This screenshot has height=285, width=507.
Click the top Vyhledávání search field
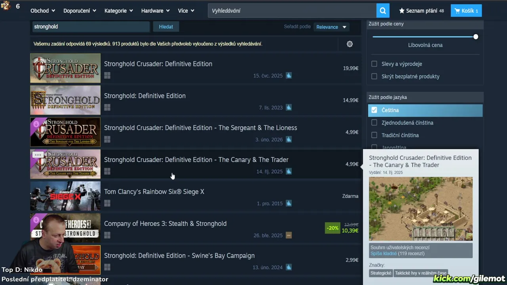(292, 11)
